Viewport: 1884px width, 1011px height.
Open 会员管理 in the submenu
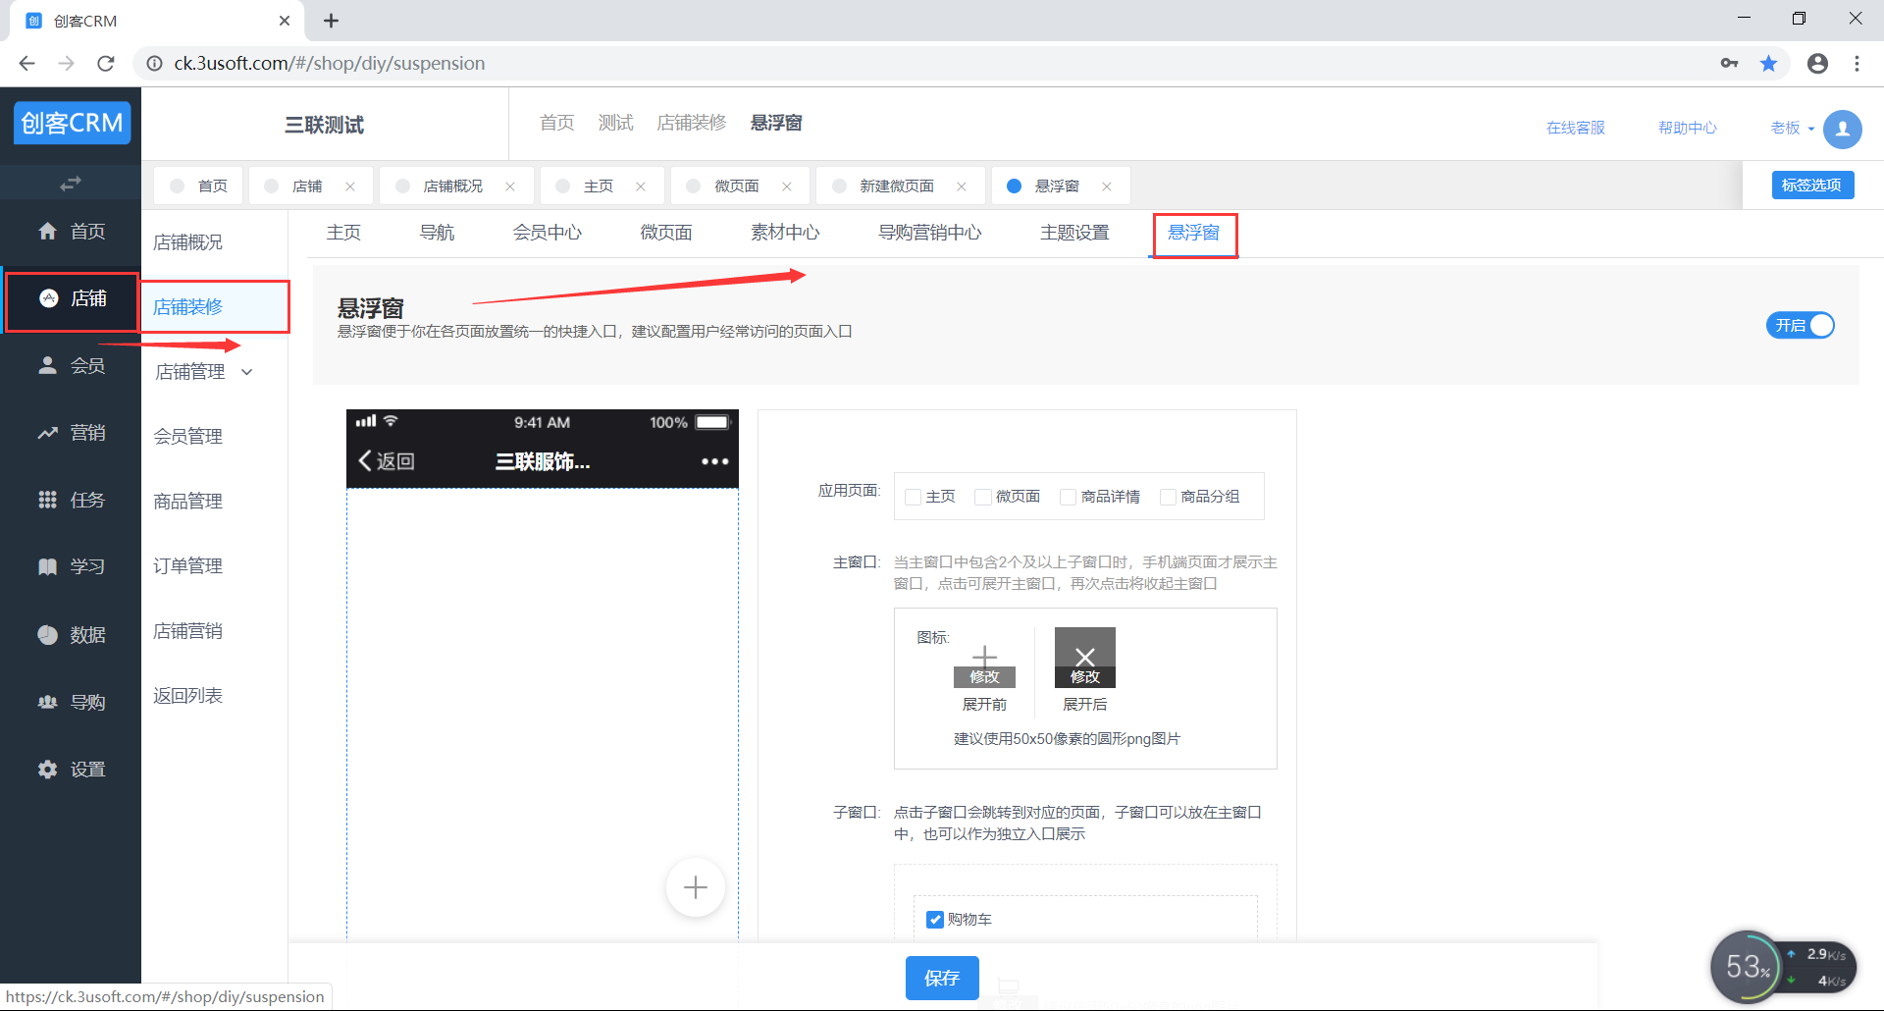(x=188, y=437)
